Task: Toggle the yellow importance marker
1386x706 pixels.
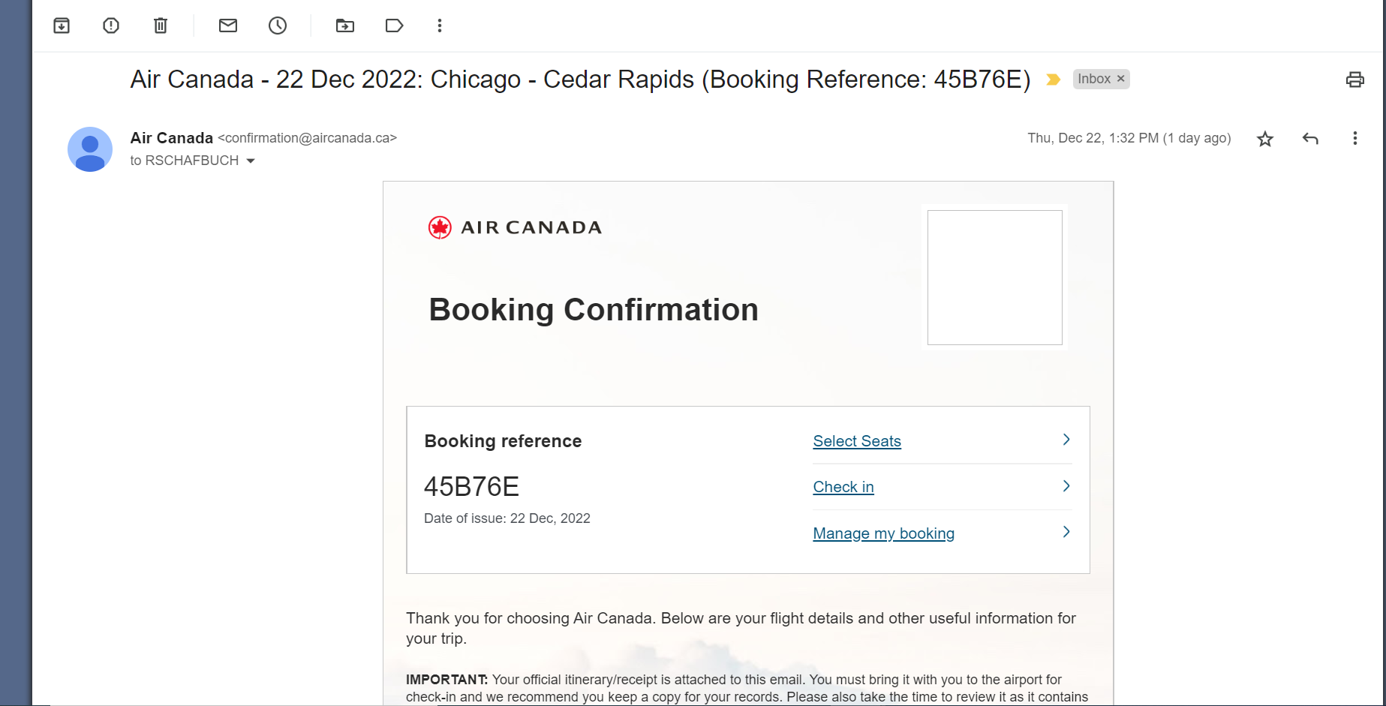Action: [x=1054, y=80]
